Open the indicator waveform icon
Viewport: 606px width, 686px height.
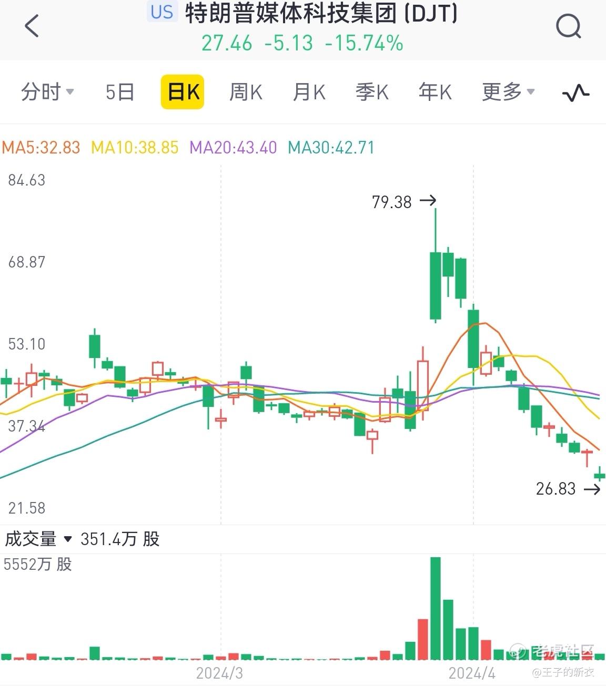(576, 93)
